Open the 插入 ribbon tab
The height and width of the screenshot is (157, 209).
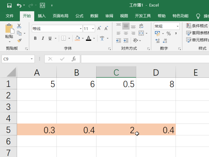[42, 16]
